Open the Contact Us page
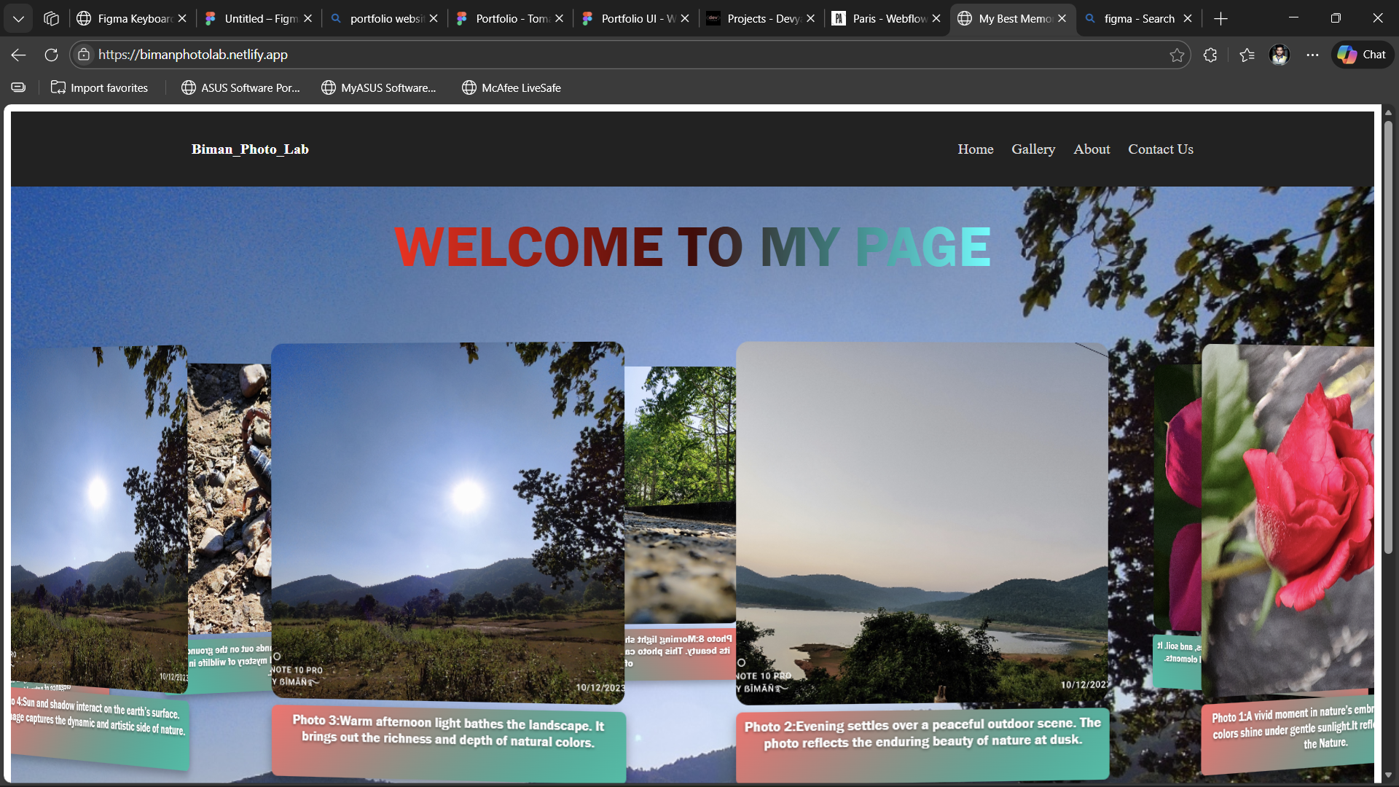 (x=1160, y=149)
